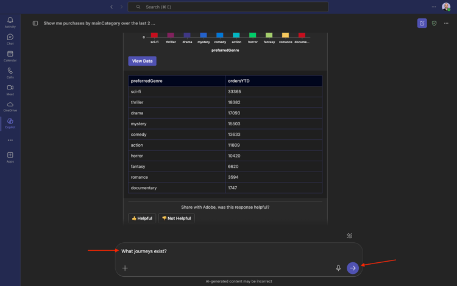Click the preferredGenre chart axis label

pyautogui.click(x=225, y=51)
